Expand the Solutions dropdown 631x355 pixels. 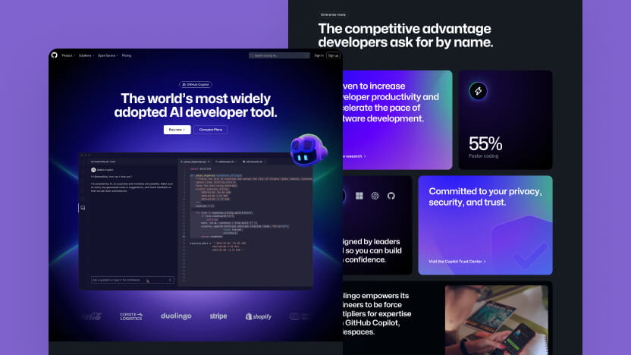tap(86, 55)
